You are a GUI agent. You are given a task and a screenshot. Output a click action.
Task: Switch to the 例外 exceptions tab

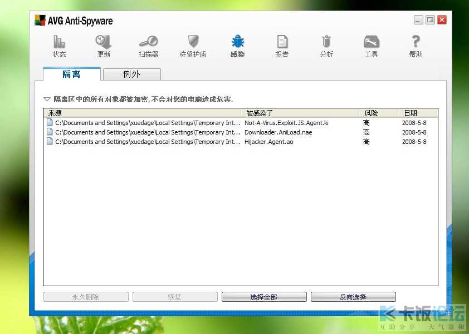click(x=131, y=74)
